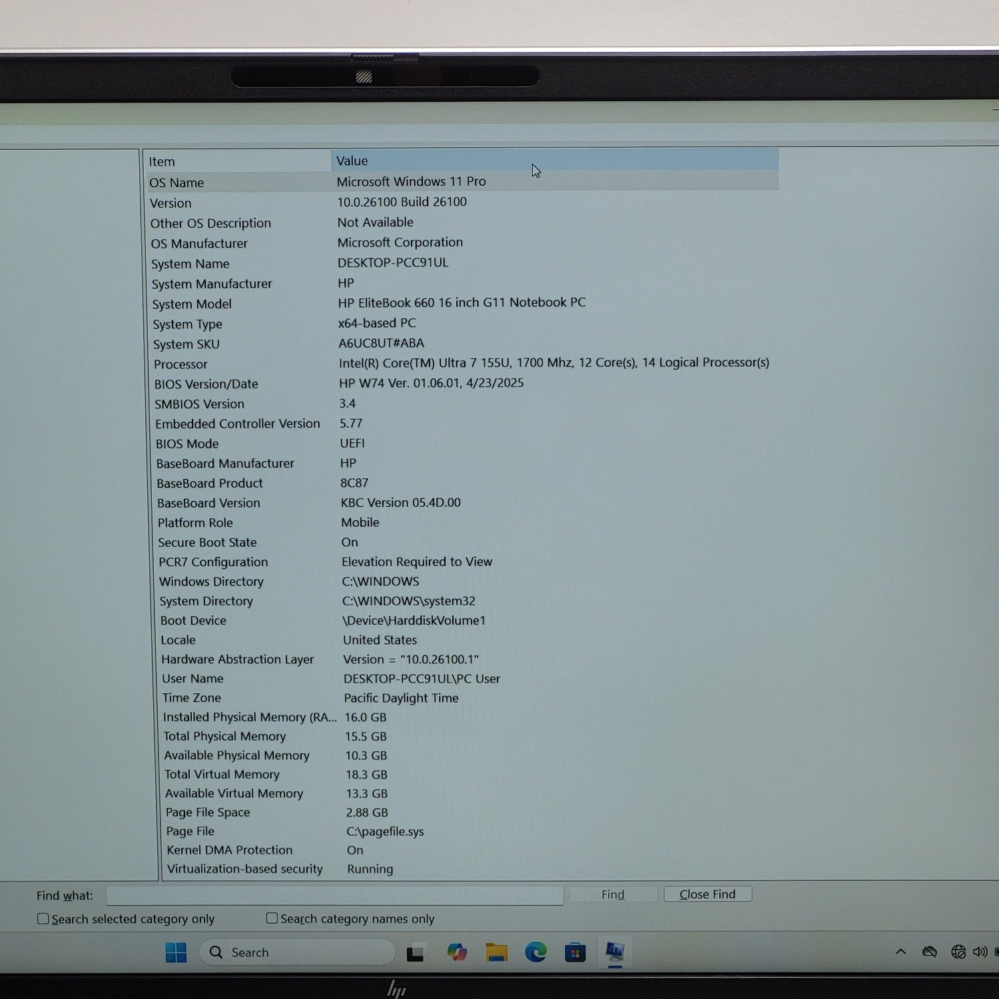999x999 pixels.
Task: Open network settings from tray globe icon
Action: click(x=958, y=952)
